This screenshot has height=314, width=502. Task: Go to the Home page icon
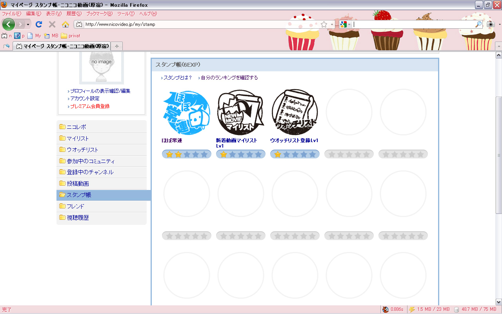pyautogui.click(x=65, y=24)
